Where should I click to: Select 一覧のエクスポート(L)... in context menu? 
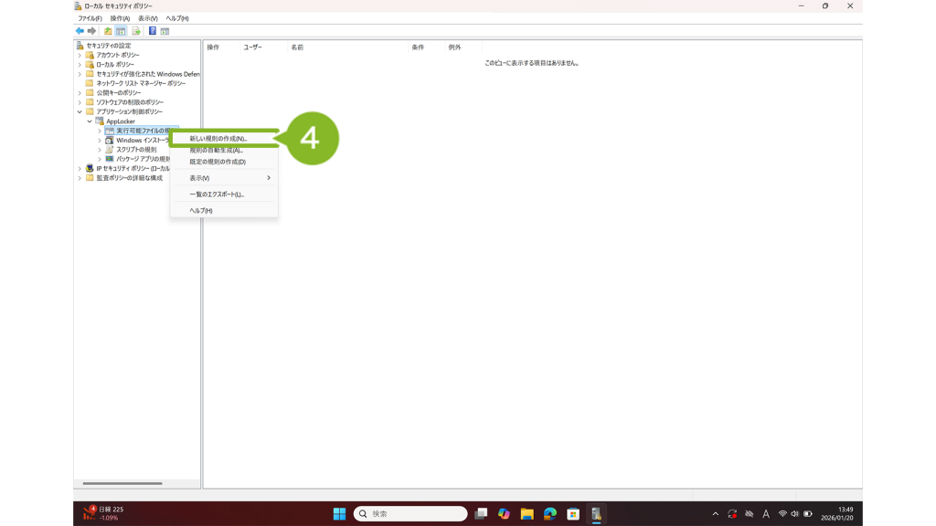tap(217, 195)
